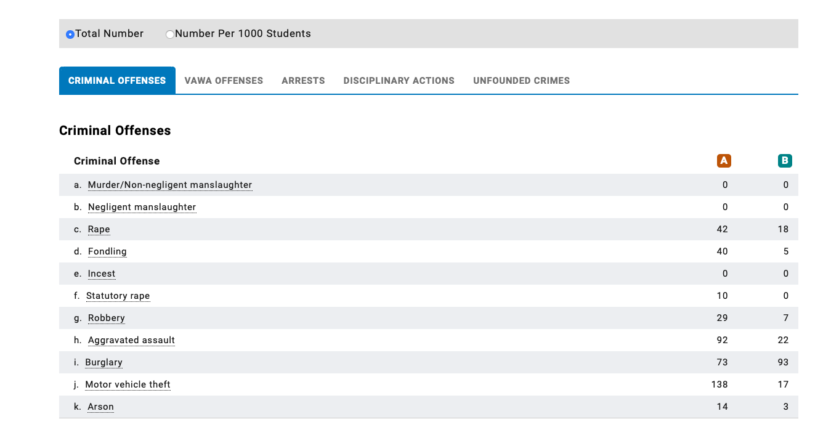Switch to Disciplinary Actions tab
Screen dimensions: 839x435
[x=399, y=81]
